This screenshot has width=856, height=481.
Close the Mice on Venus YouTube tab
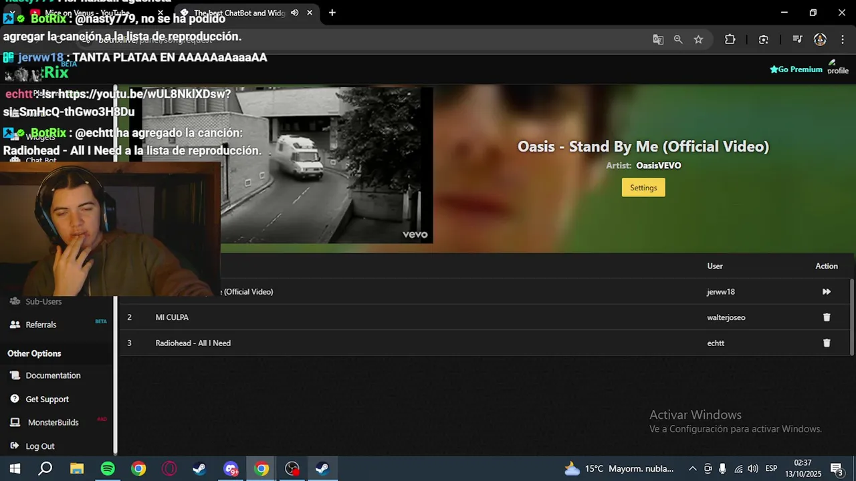click(160, 13)
